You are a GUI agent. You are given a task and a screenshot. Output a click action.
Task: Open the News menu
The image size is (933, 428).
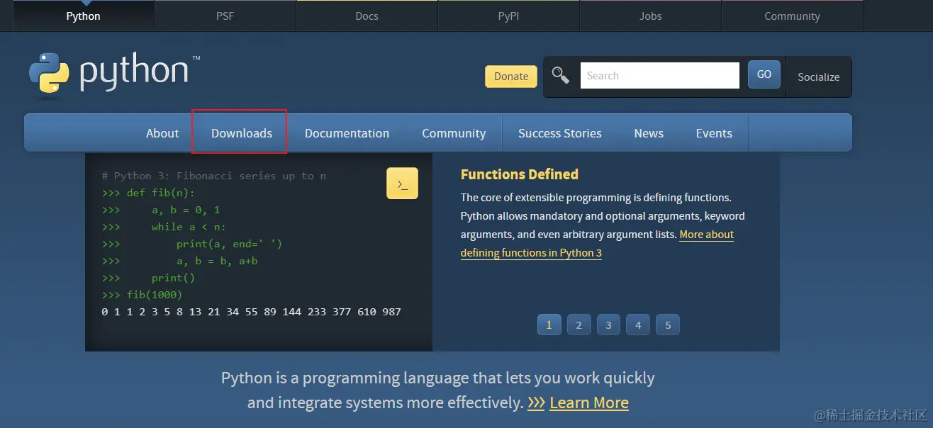(649, 133)
